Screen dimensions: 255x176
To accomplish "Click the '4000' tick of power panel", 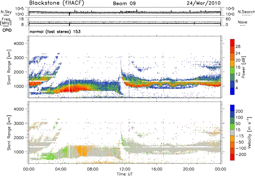I will click(x=18, y=44).
